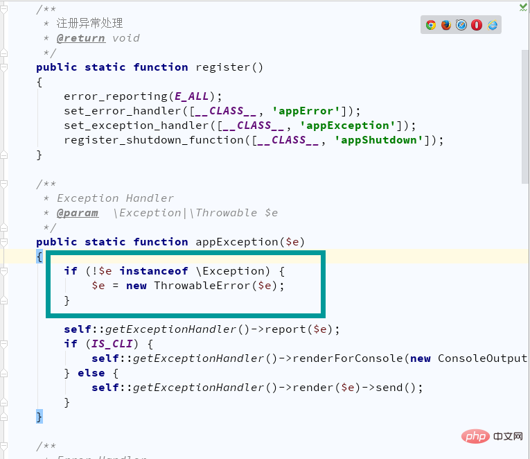Click the appException method name in declaration

237,242
